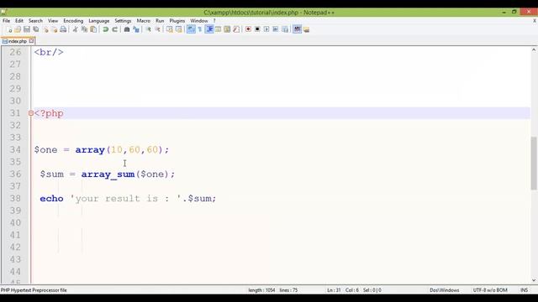Click the echo keyword on line 38
Viewport: 538px width, 302px height.
click(x=51, y=199)
